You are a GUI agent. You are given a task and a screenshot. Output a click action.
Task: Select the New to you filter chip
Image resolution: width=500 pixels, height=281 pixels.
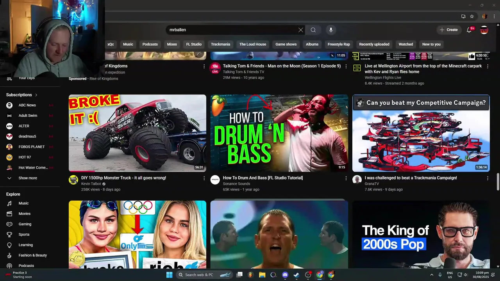pyautogui.click(x=431, y=44)
